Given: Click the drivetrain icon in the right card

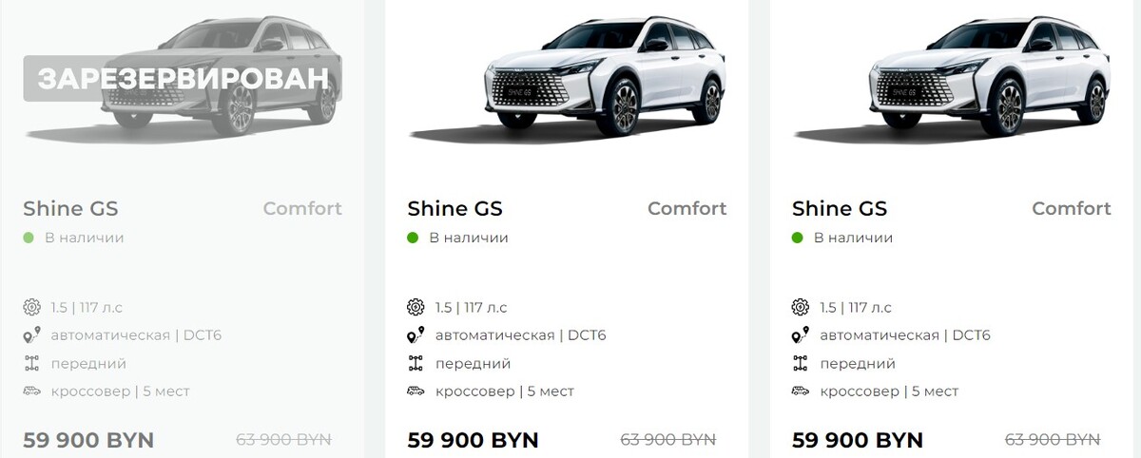Looking at the screenshot, I should click(800, 364).
